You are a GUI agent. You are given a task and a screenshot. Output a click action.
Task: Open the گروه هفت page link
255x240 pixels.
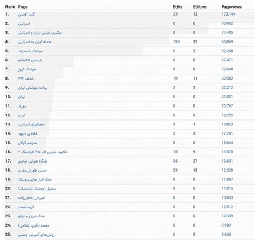coord(26,207)
